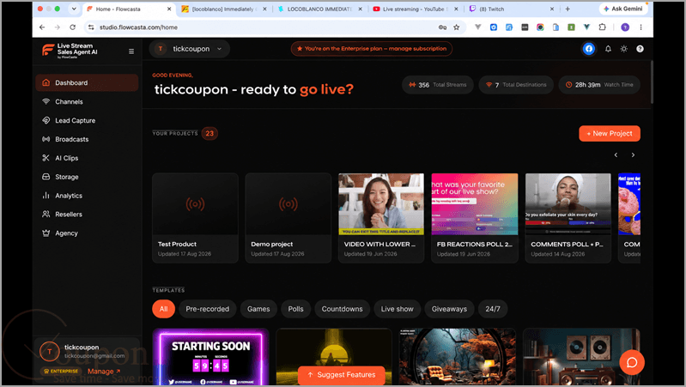686x387 pixels.
Task: Open Chrome three-dot menu
Action: [x=641, y=27]
